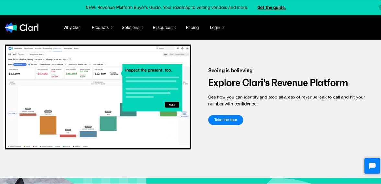Screen dimensions: 381x184
Task: Click the blue Add Filter plus icon
Action: tap(29, 64)
